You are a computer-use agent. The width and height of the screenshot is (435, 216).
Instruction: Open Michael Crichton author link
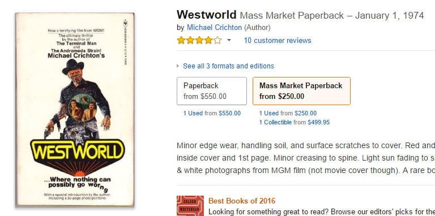[x=214, y=27]
